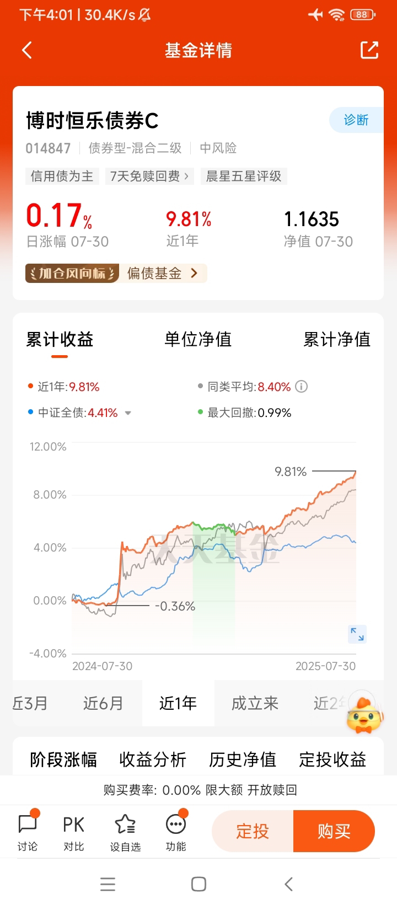Tap the back arrow icon
The image size is (397, 910).
(x=27, y=50)
